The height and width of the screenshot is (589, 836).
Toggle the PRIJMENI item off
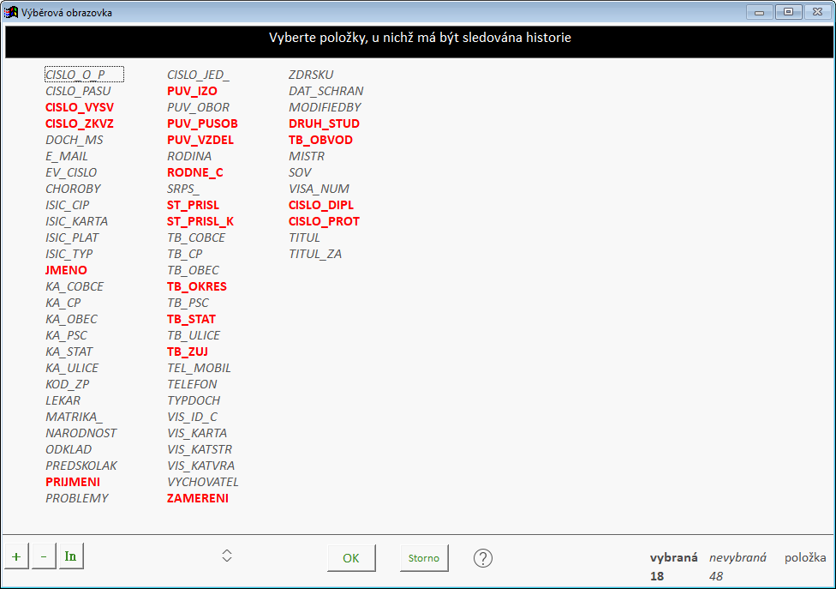point(73,482)
